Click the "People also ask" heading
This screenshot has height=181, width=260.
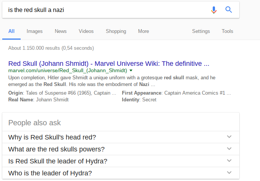[35, 123]
